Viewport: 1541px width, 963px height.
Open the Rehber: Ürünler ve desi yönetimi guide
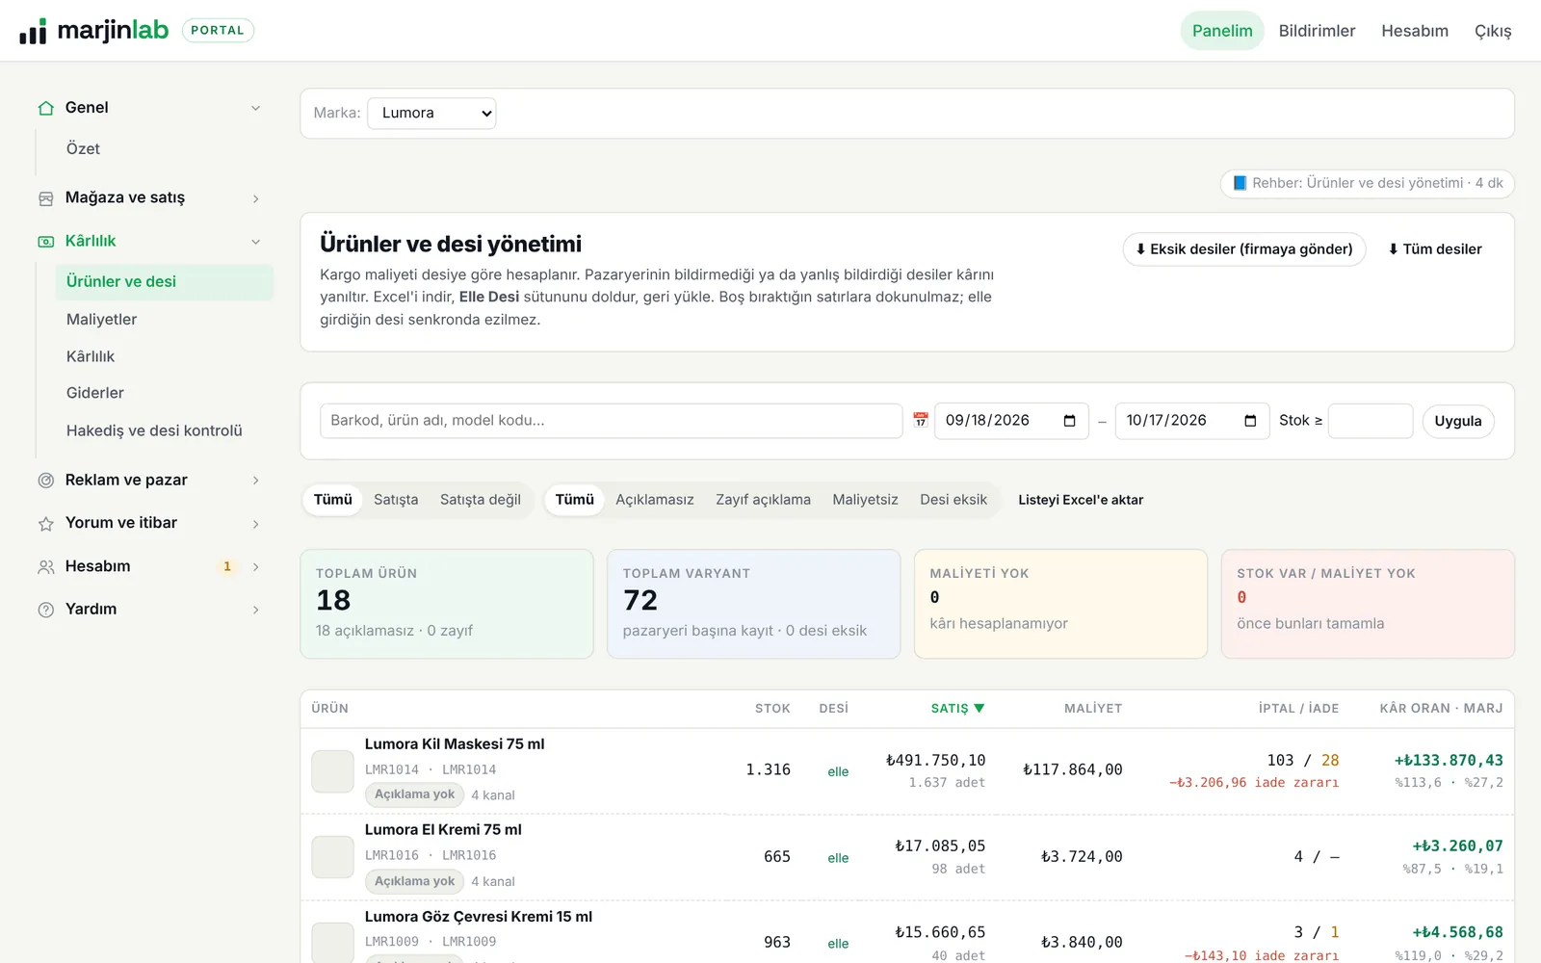(x=1368, y=183)
